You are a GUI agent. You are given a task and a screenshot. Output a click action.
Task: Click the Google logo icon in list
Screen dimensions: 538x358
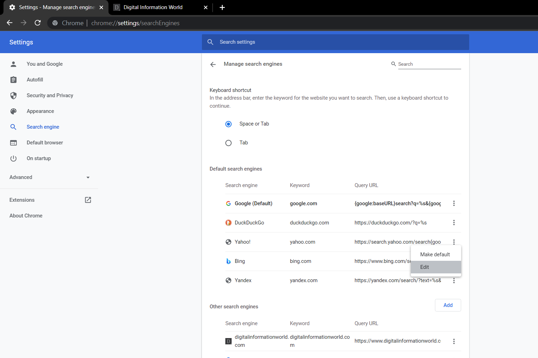[228, 203]
